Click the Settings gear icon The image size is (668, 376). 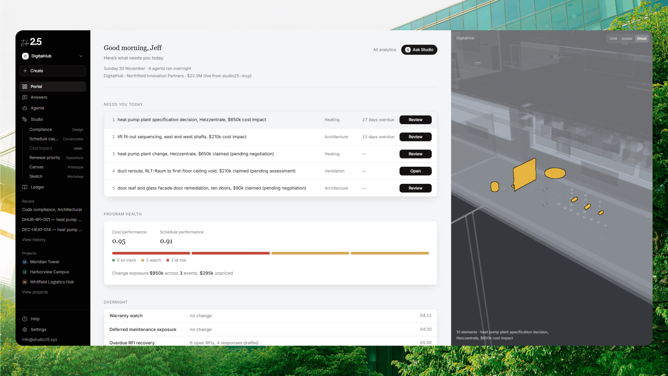coord(25,330)
